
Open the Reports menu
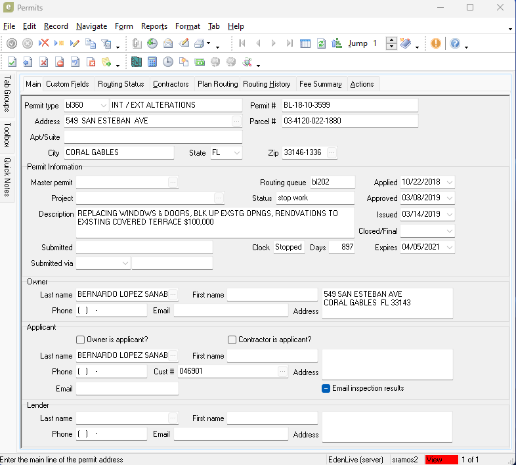[154, 26]
